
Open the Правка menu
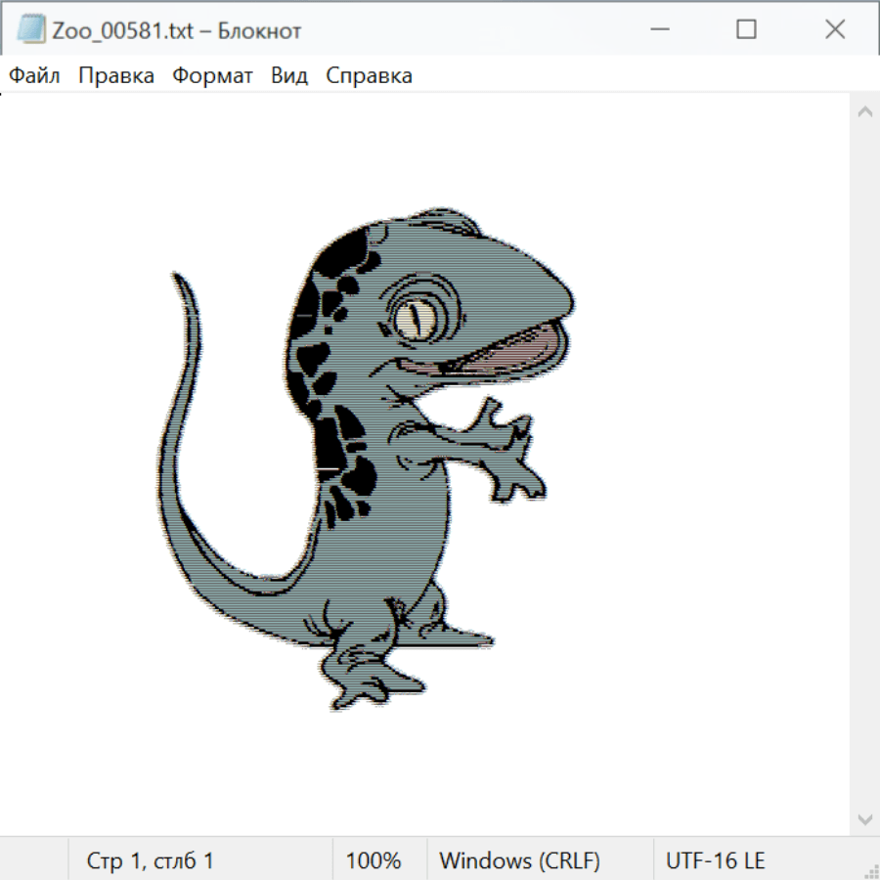pyautogui.click(x=115, y=76)
